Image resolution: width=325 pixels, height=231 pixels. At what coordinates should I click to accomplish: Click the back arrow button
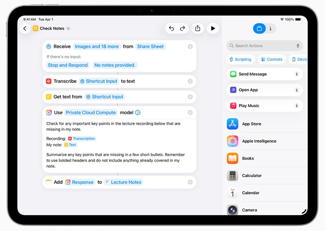tap(25, 28)
